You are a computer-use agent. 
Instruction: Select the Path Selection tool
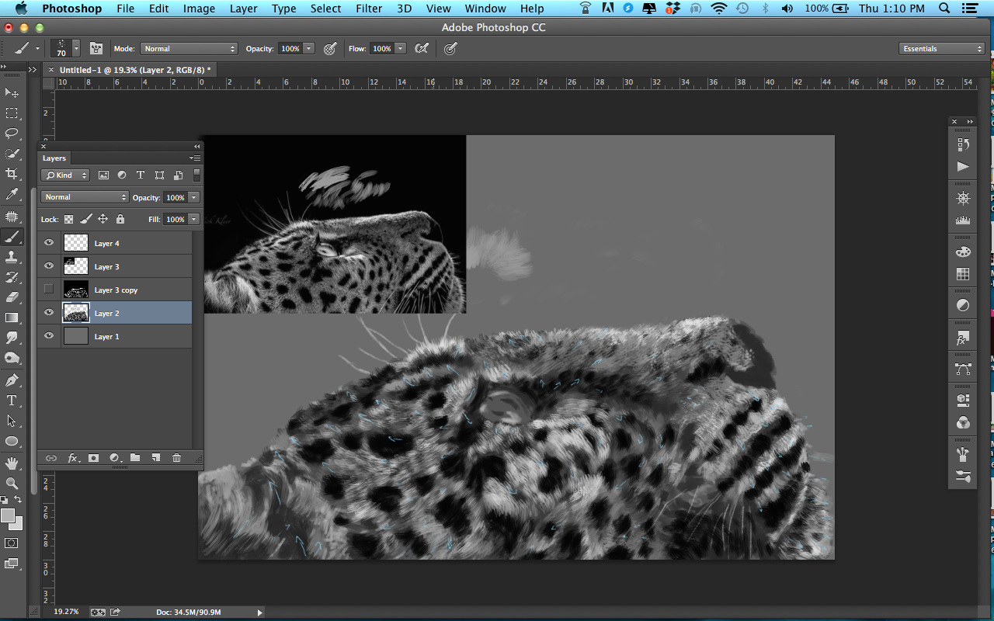tap(12, 421)
